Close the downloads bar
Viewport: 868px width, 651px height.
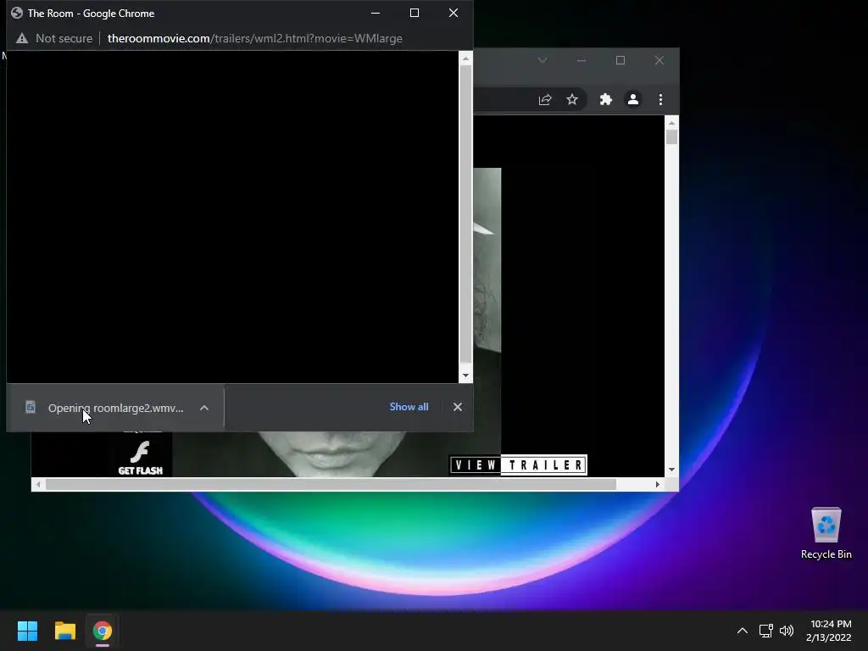[457, 407]
